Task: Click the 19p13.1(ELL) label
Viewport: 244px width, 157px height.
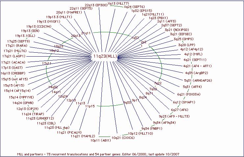Action: [x=25, y=36]
